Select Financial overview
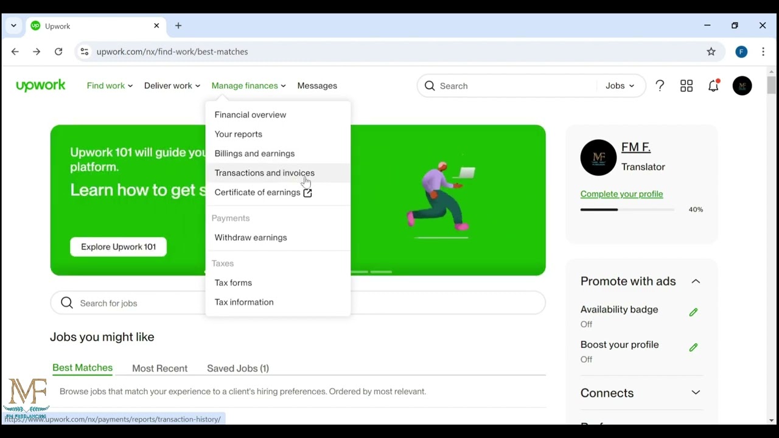The width and height of the screenshot is (779, 438). [x=278, y=114]
